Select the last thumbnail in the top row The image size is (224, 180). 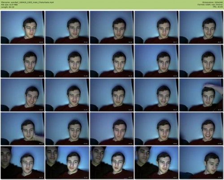click(x=201, y=27)
